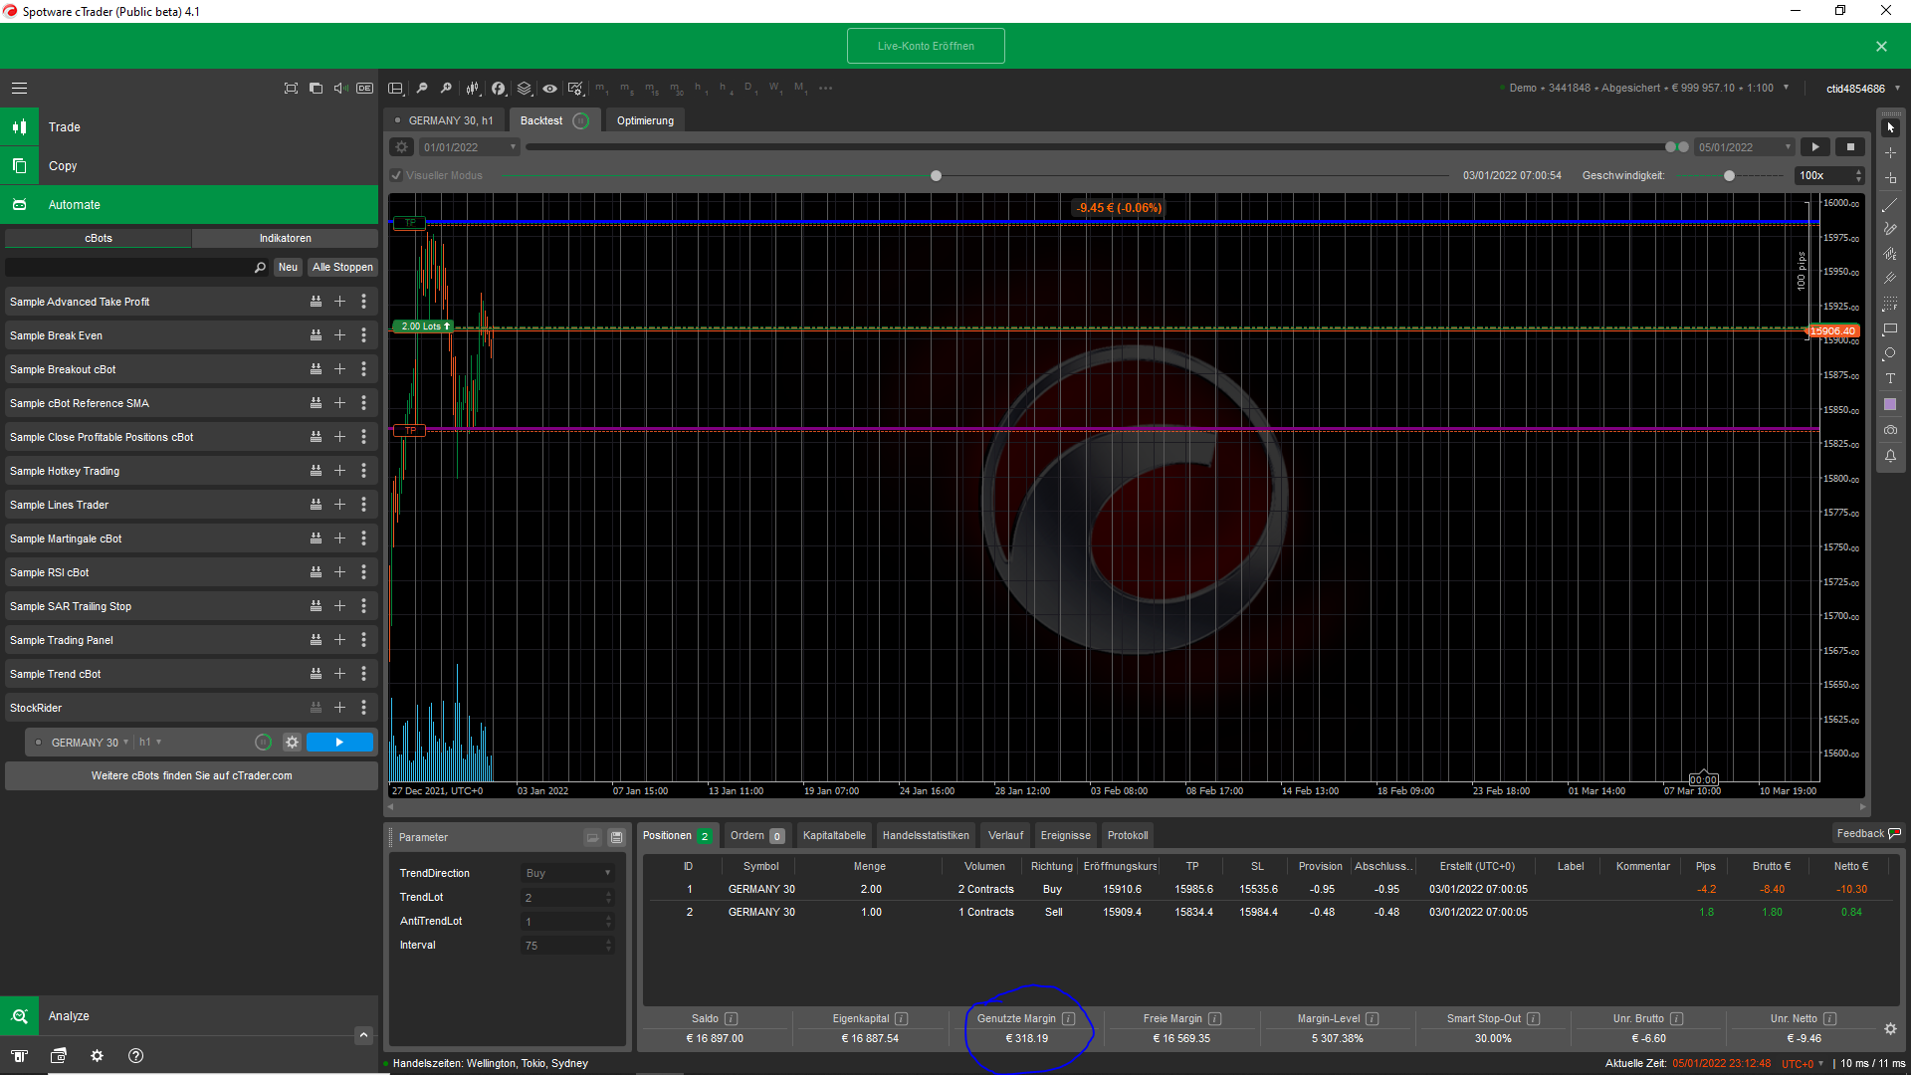Open the chart layers/objects icon
The height and width of the screenshot is (1075, 1911).
coord(525,89)
